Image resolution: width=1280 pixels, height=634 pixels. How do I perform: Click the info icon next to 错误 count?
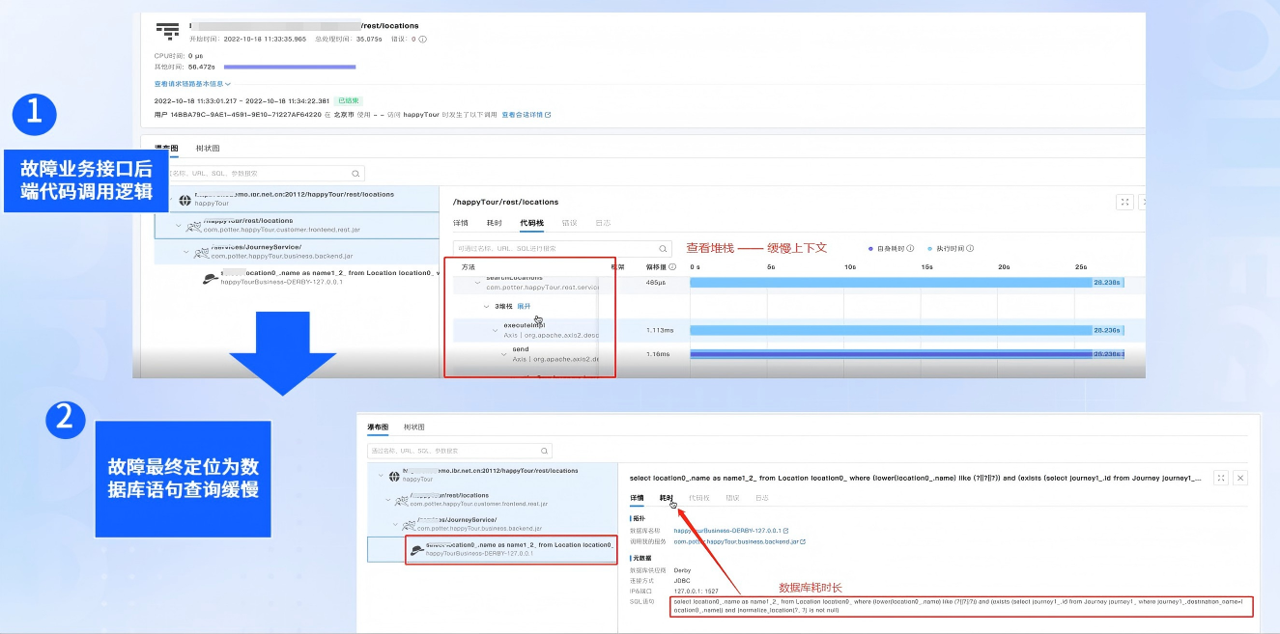[423, 40]
